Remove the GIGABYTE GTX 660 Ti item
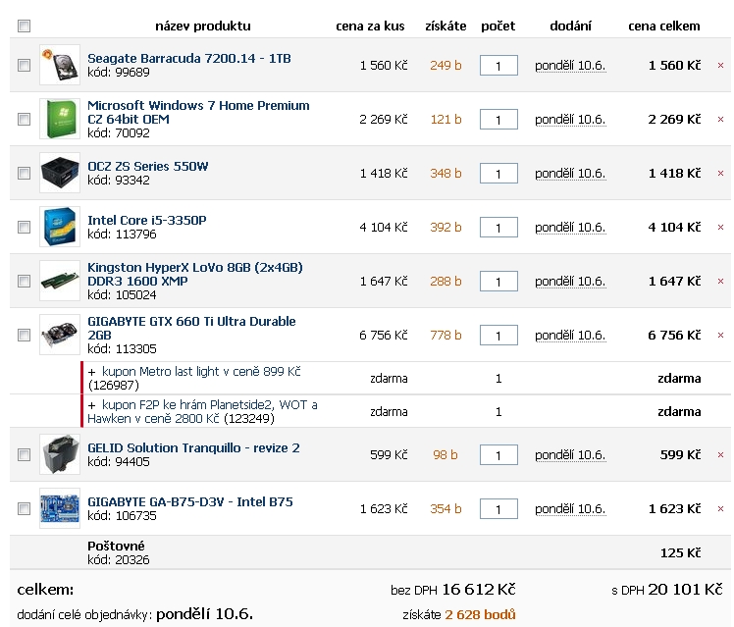 (x=720, y=336)
